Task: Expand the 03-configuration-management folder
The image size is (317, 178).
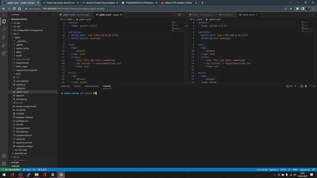Action: [x=28, y=30]
